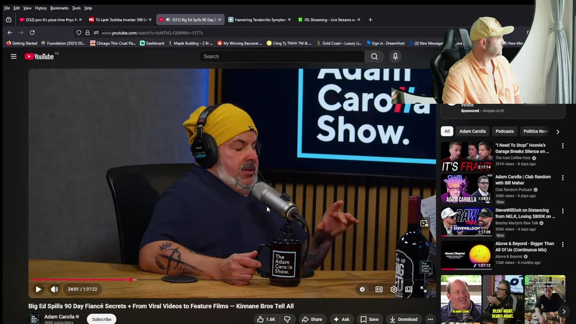
Task: Select the Adam Carolla filter chip
Action: tap(472, 131)
